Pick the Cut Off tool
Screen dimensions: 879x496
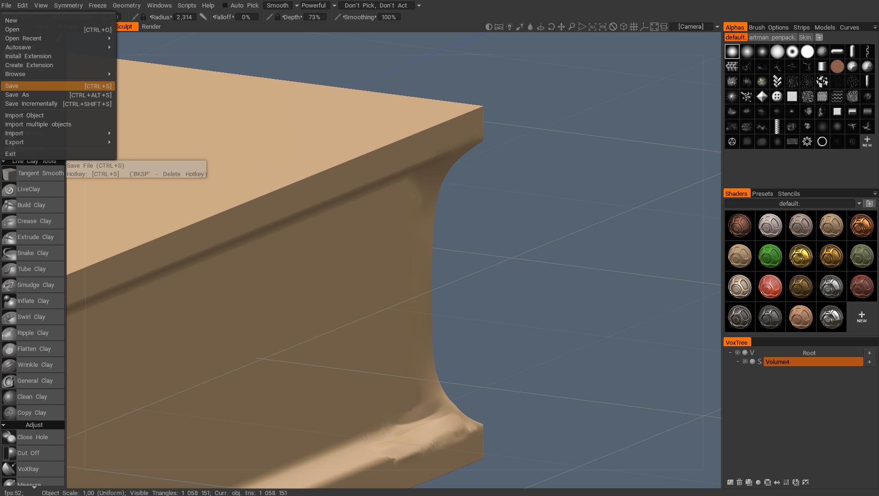point(32,453)
